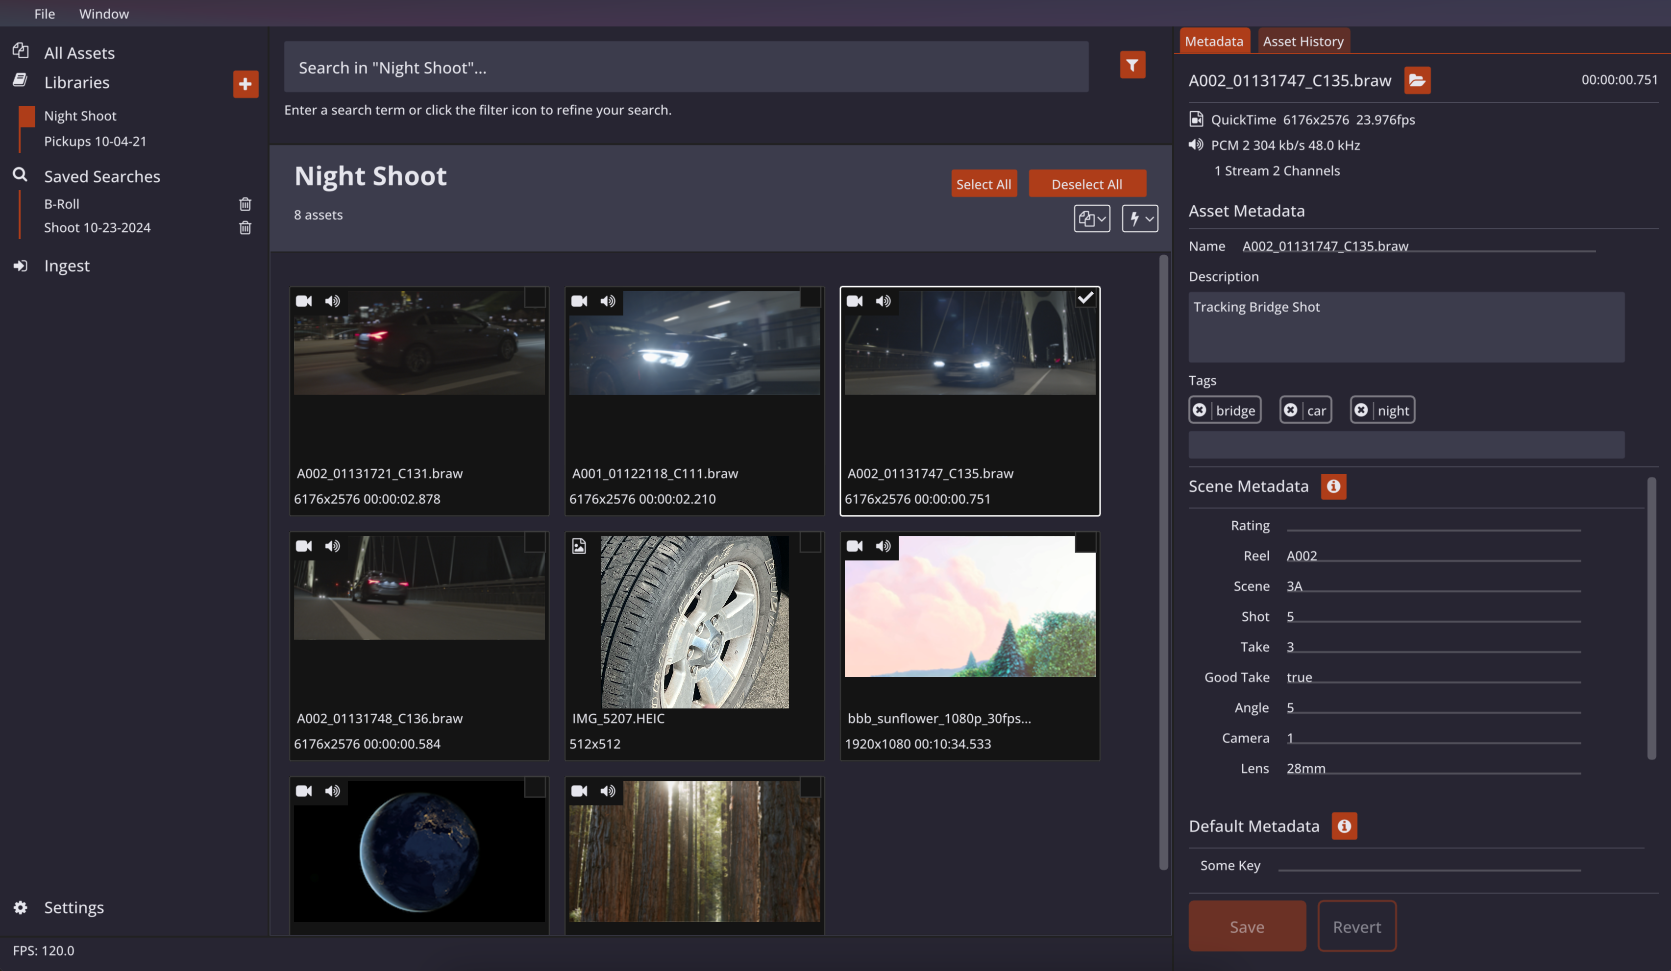Click the add library plus icon
Viewport: 1671px width, 971px height.
click(x=246, y=83)
